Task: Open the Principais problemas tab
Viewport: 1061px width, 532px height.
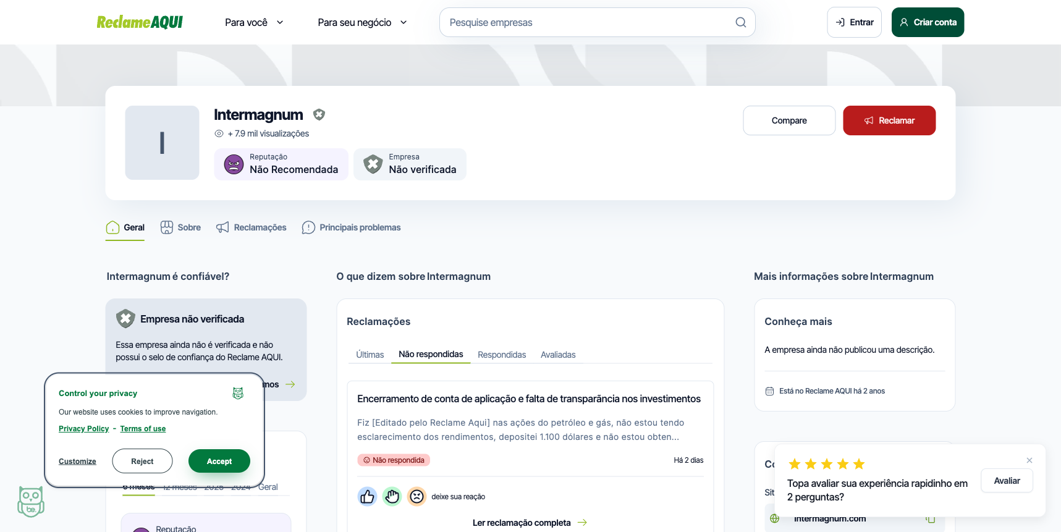Action: [351, 227]
